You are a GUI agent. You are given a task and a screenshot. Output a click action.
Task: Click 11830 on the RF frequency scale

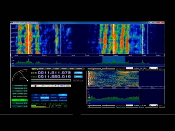click(59, 55)
